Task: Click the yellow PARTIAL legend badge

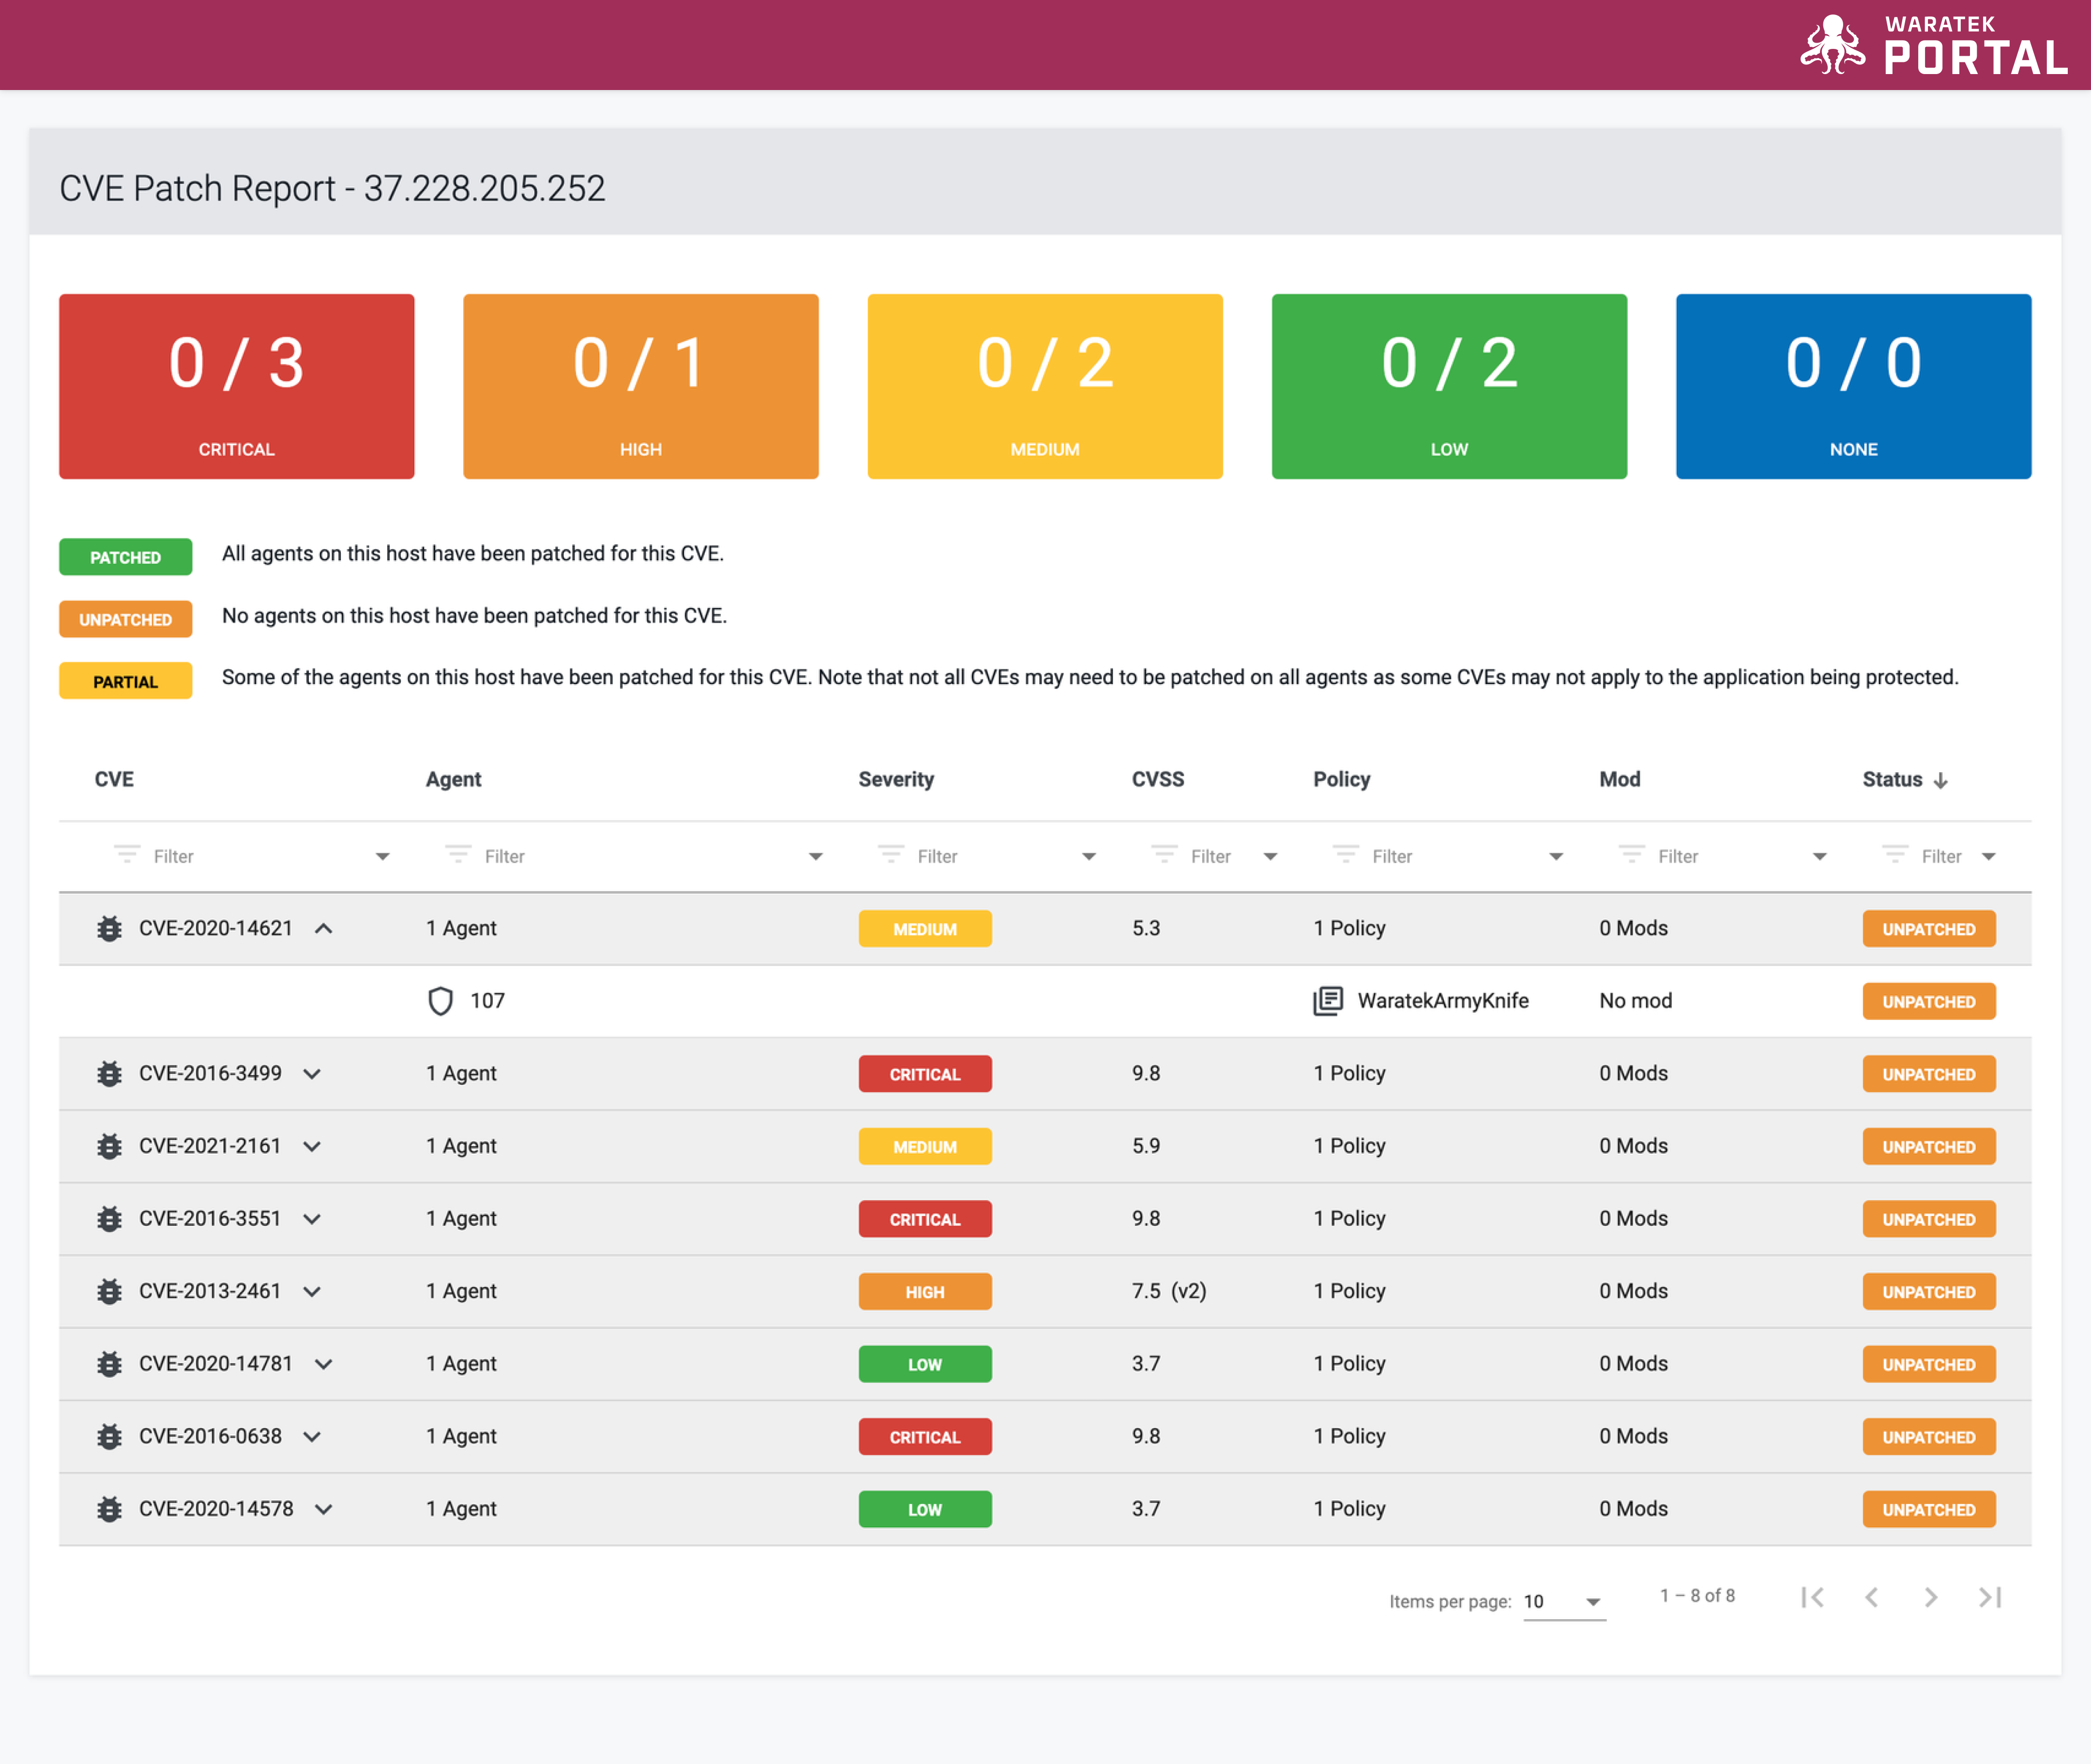Action: click(x=125, y=681)
